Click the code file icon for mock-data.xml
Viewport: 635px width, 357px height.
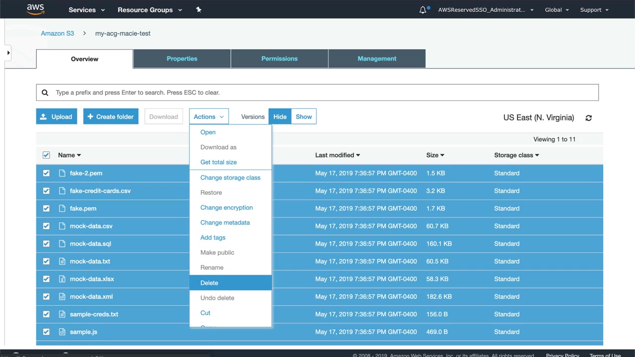(x=62, y=297)
